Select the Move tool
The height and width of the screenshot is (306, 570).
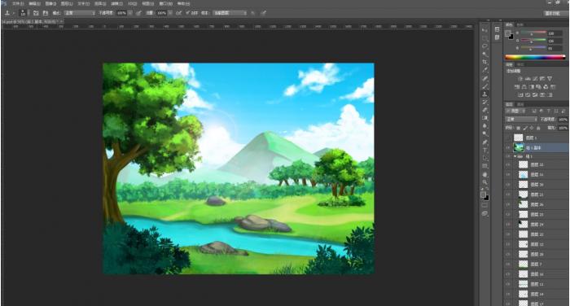point(484,30)
